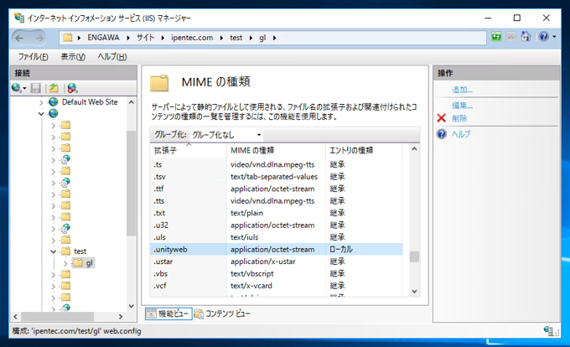Click MIME list scrollbar up arrow
The height and width of the screenshot is (347, 570).
point(414,149)
